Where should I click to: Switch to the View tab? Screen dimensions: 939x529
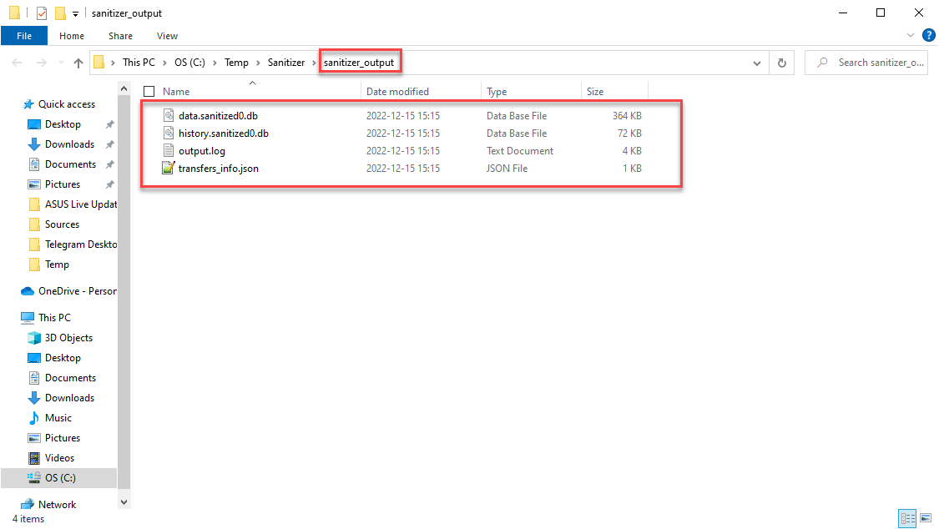[167, 36]
